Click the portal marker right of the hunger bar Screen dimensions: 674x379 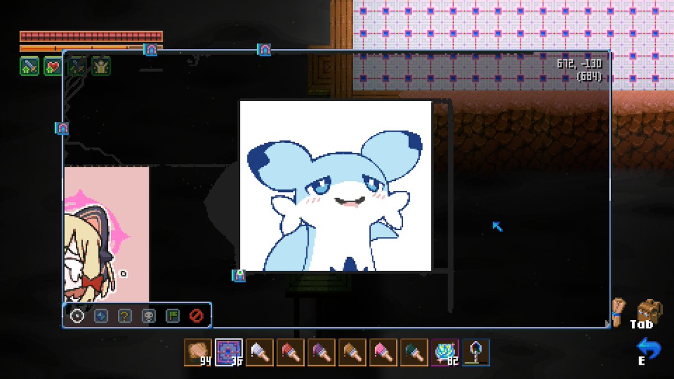[265, 49]
